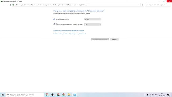
Task: Open the clock and date flyout
Action: point(162,95)
